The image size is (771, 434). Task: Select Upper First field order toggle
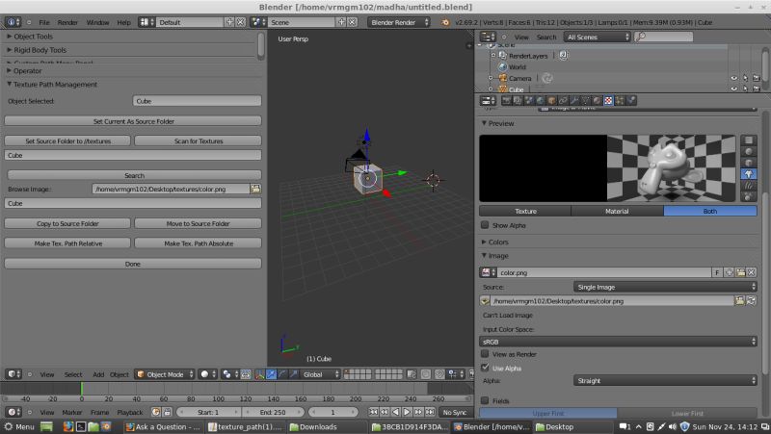click(548, 413)
